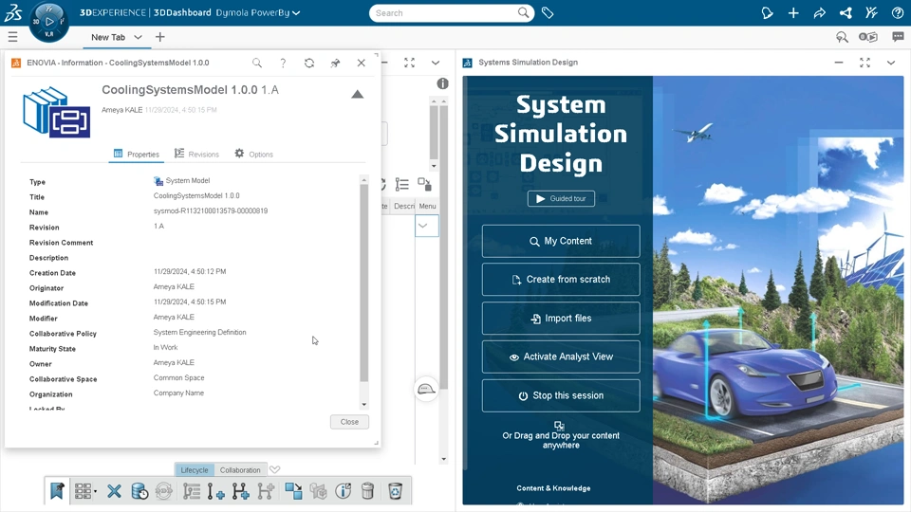Click Stop this session

[561, 395]
